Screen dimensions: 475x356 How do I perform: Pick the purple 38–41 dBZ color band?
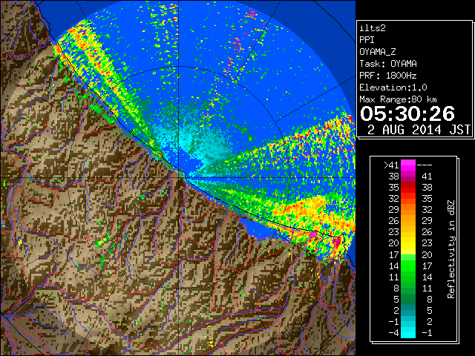point(408,177)
